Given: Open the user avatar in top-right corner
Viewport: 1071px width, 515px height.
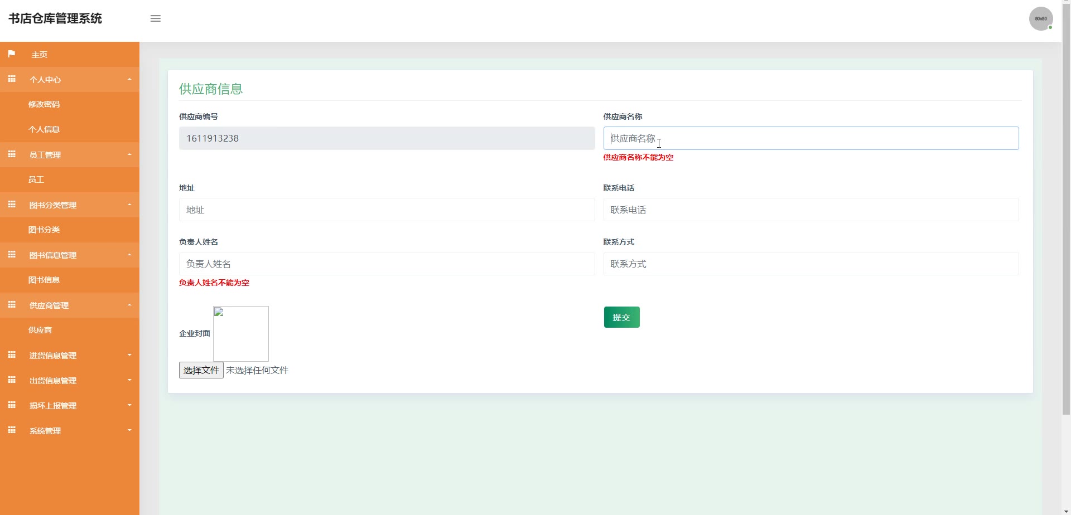Looking at the screenshot, I should 1041,18.
